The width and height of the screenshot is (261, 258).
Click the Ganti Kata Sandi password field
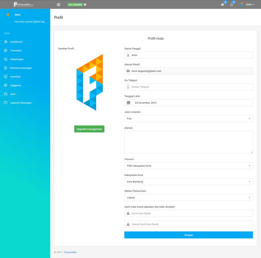pos(189,213)
